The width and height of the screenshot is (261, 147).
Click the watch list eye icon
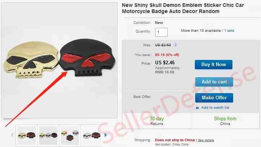(x=197, y=108)
